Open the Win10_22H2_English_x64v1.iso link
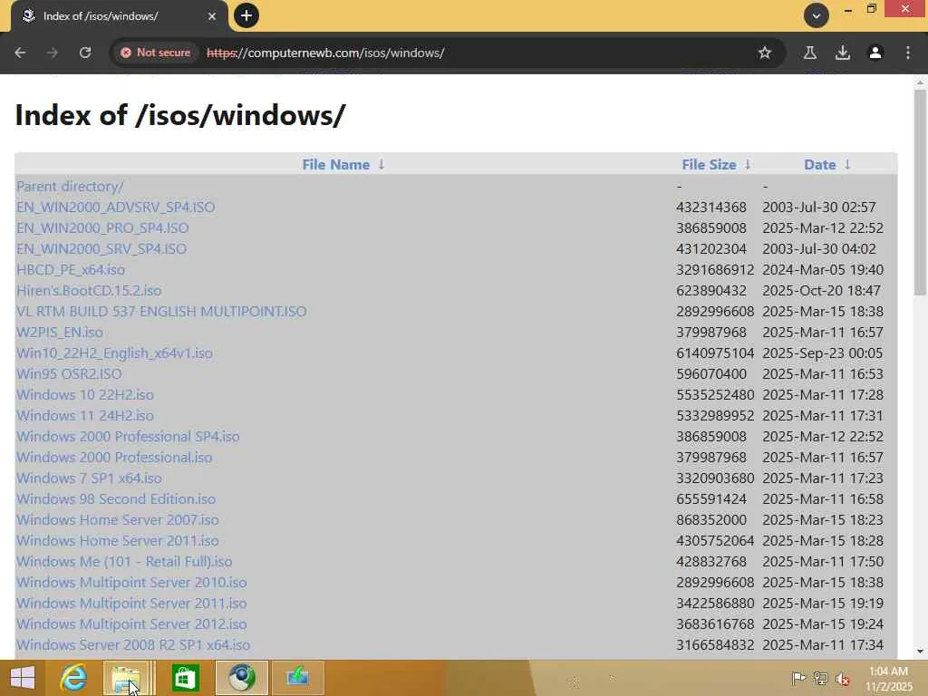The image size is (928, 696). [114, 353]
